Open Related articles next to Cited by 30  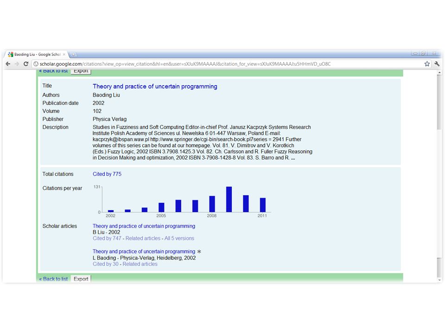tap(140, 264)
